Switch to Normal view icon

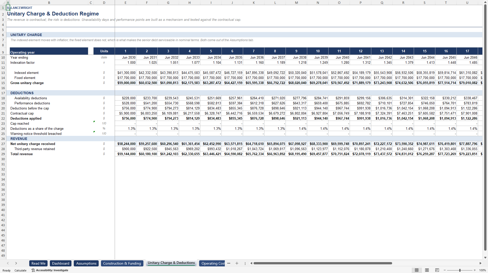pos(417,270)
